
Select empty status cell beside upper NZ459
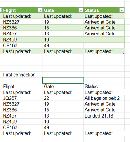[x=104, y=39]
